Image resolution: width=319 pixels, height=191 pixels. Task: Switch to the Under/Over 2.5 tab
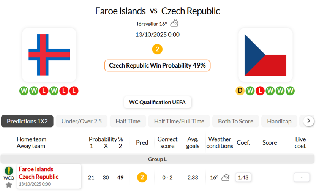click(82, 121)
